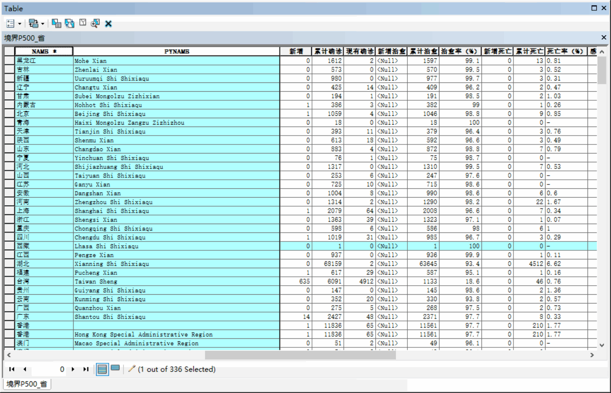Click the 累计死亡 column header
This screenshot has height=393, width=611.
point(529,51)
